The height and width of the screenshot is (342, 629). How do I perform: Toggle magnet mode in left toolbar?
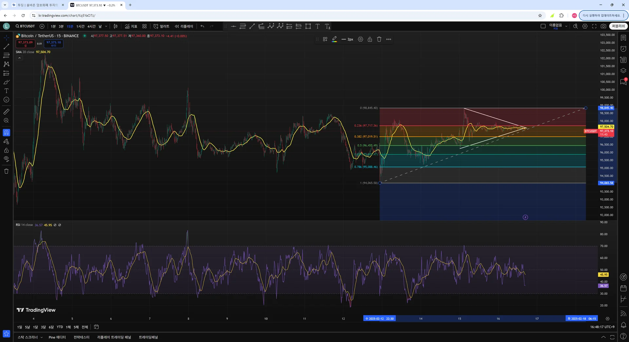pyautogui.click(x=6, y=133)
